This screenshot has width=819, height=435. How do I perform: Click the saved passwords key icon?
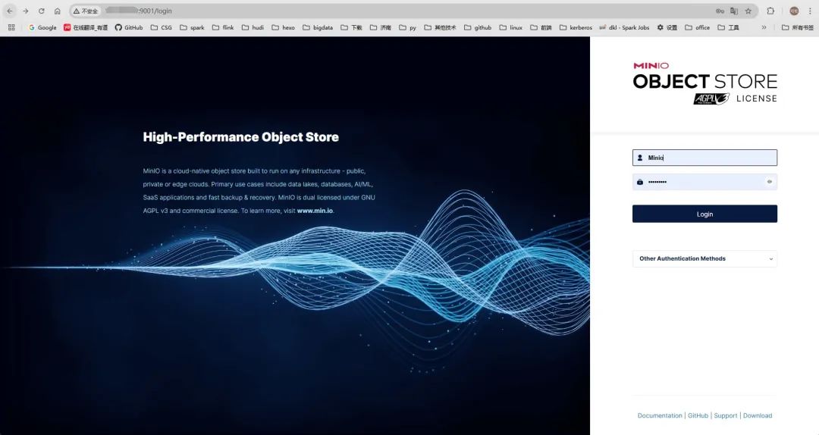pyautogui.click(x=720, y=11)
